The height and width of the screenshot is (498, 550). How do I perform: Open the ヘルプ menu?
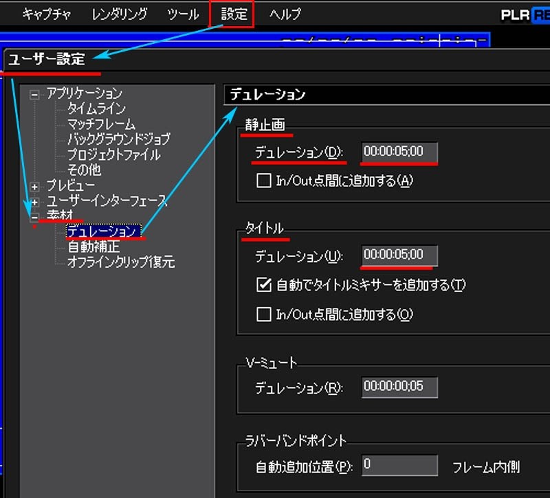(285, 14)
